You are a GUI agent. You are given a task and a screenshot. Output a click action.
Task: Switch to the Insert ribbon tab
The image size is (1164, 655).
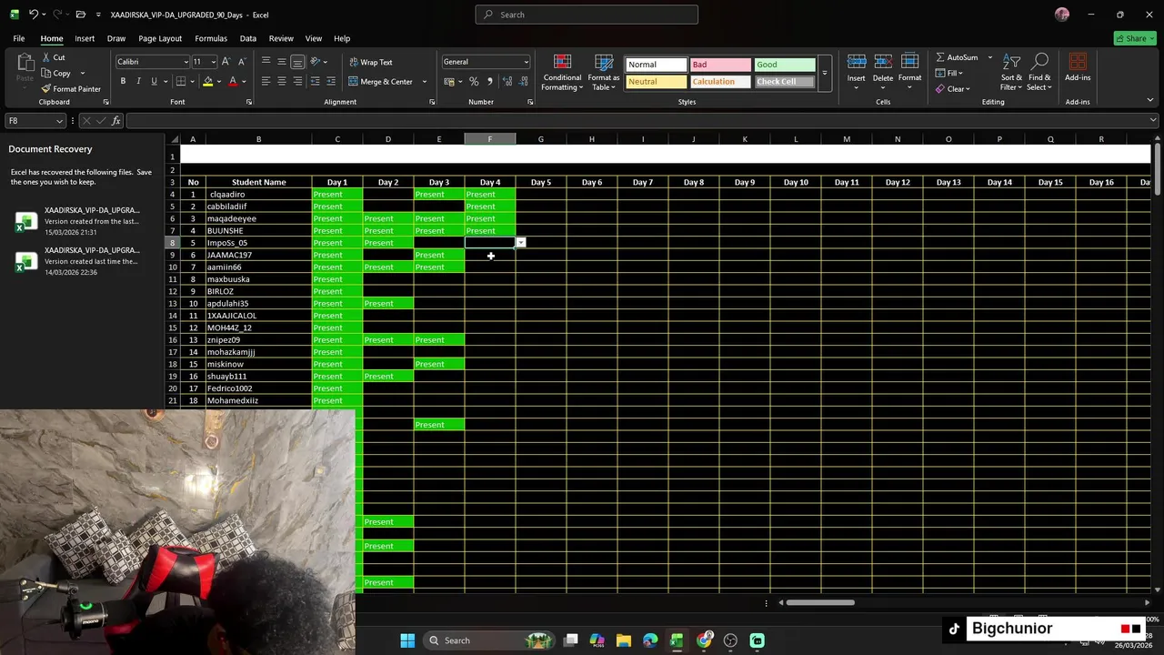[85, 38]
